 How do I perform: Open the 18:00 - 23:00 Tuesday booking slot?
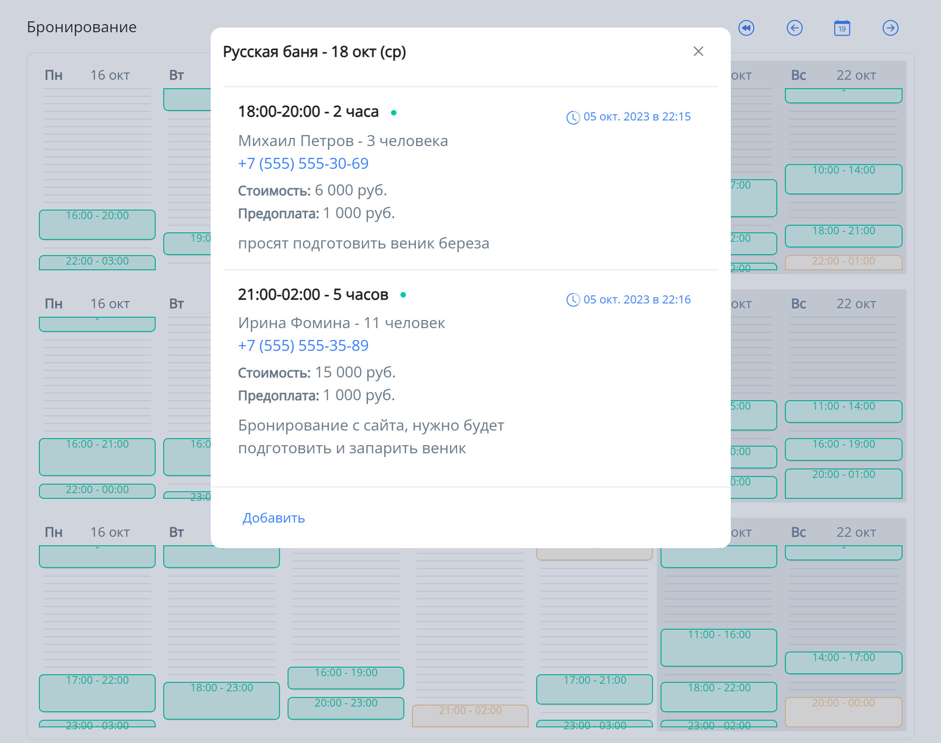pyautogui.click(x=222, y=701)
